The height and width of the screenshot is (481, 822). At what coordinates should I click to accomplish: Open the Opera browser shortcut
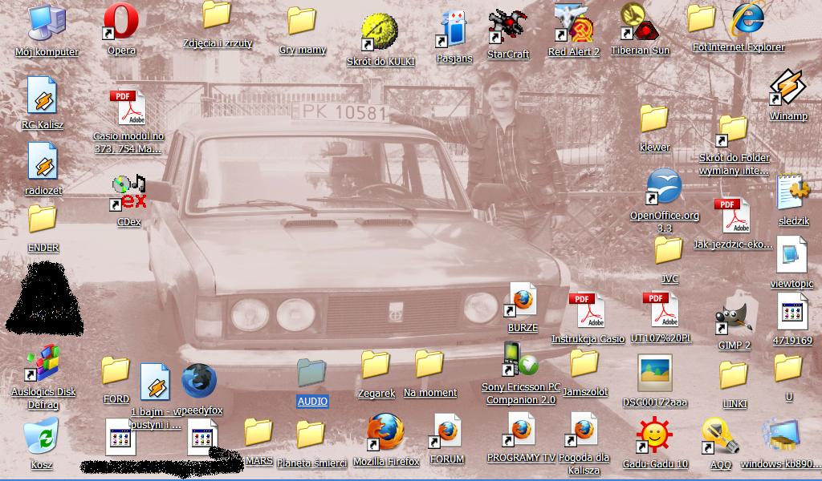click(x=120, y=22)
